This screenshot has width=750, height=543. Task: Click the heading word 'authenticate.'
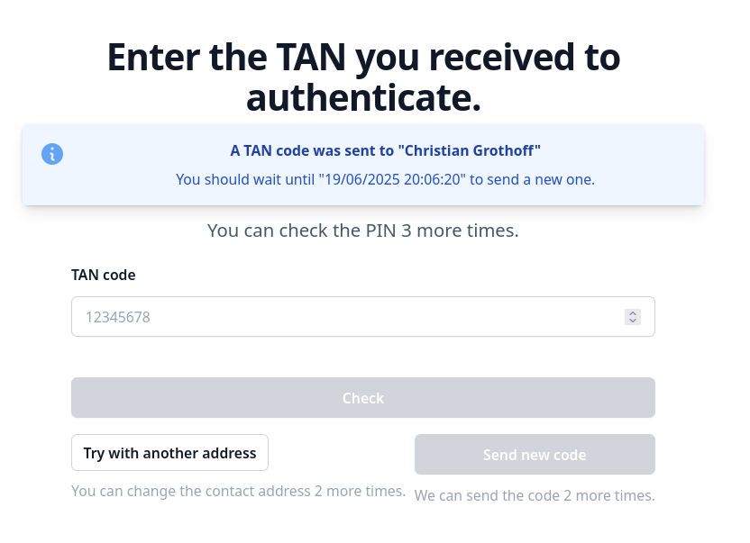coord(363,98)
